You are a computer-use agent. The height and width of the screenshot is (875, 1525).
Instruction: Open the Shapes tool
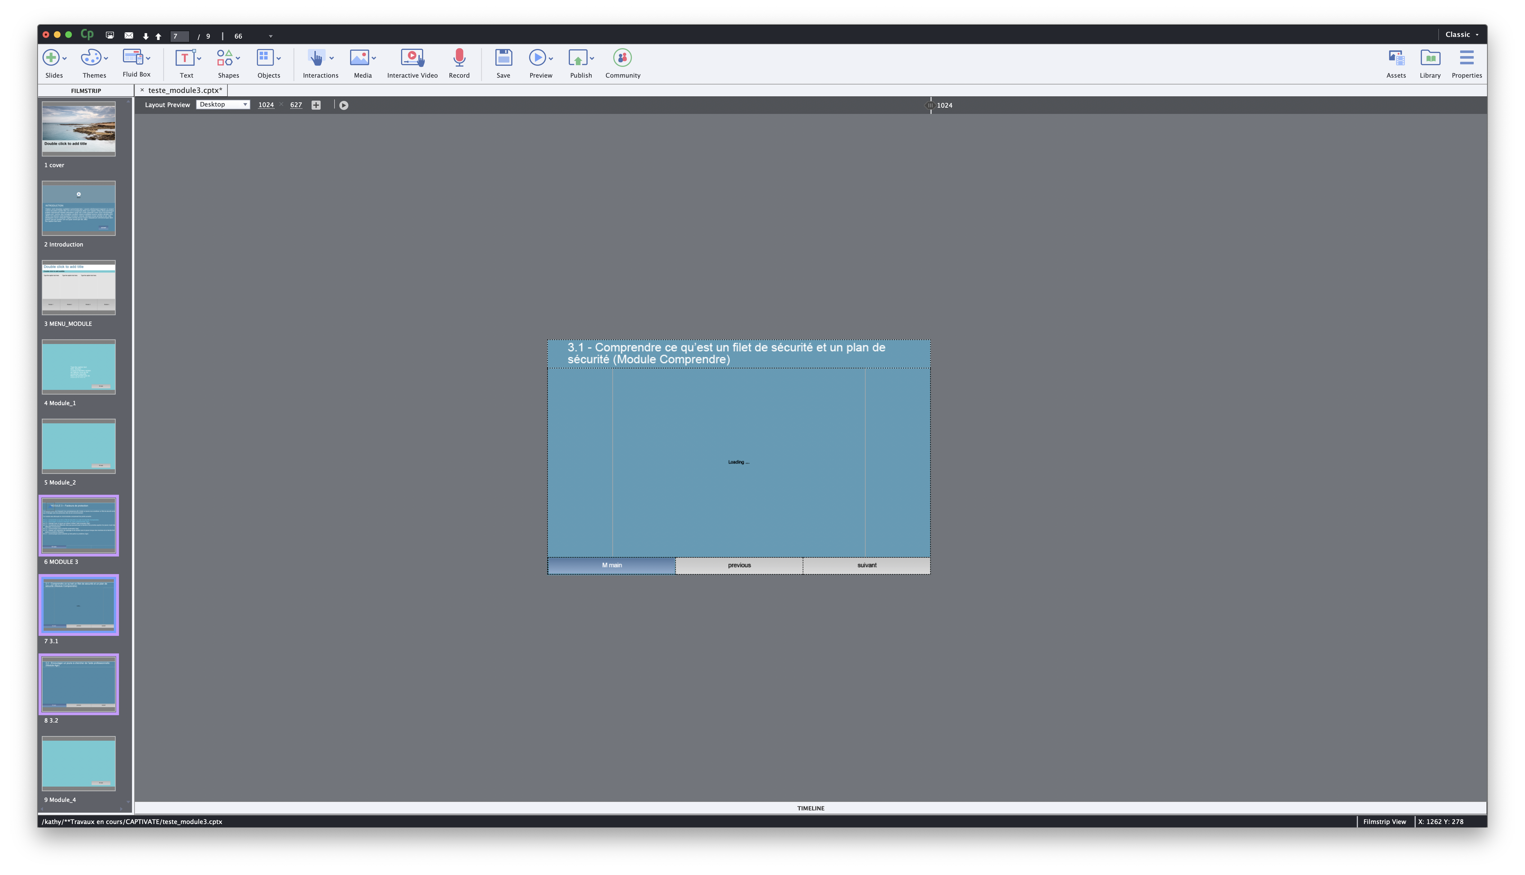pyautogui.click(x=225, y=58)
